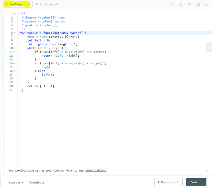
Task: Collapse the while loop fold arrow
Action: pos(14,48)
